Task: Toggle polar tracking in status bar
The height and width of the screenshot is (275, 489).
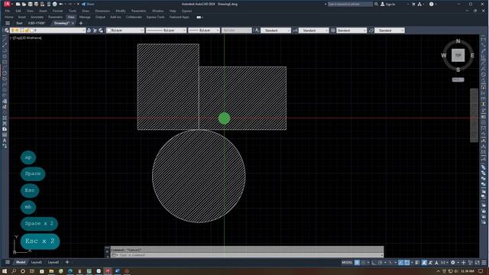Action: [380, 263]
